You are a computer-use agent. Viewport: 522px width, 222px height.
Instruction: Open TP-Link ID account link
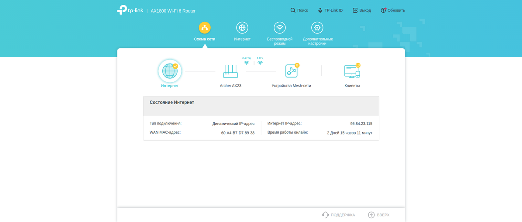tap(330, 10)
